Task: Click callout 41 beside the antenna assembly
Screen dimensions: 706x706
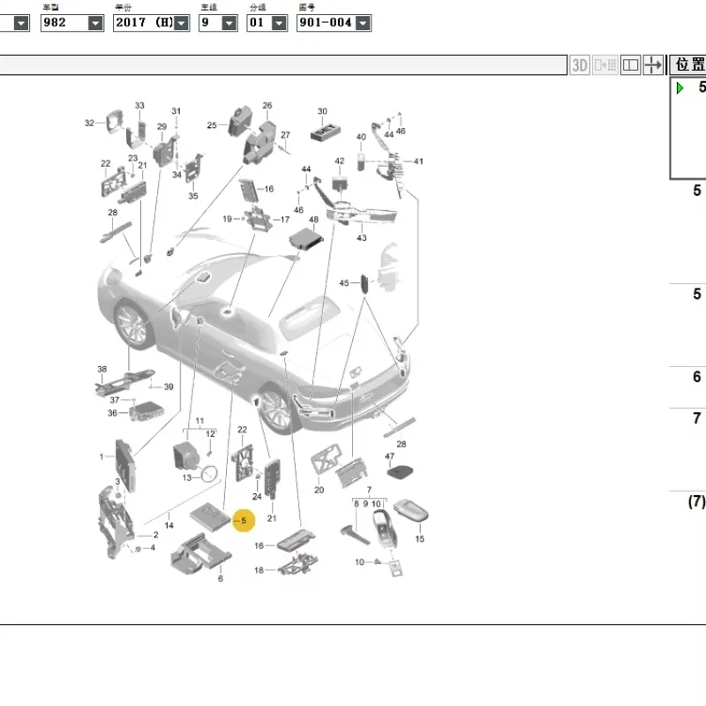Action: tap(418, 161)
